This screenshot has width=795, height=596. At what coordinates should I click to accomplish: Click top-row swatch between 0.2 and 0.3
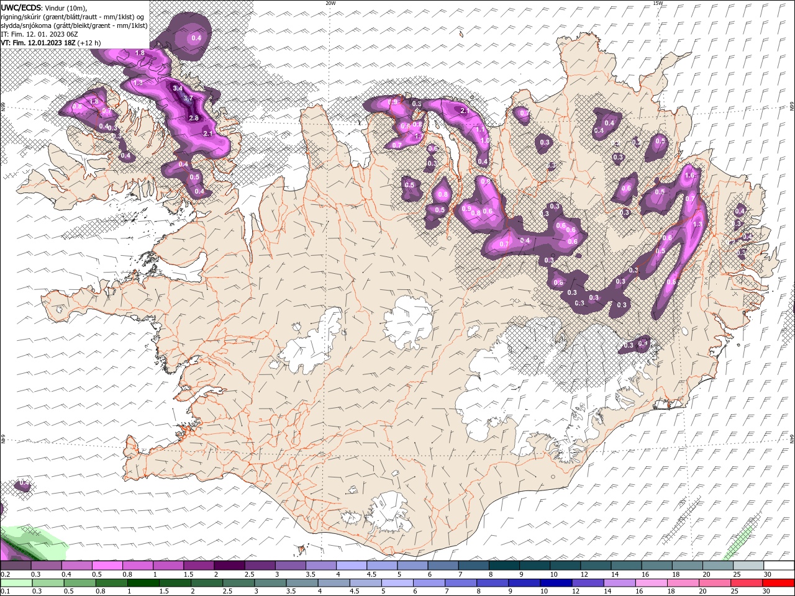point(16,566)
